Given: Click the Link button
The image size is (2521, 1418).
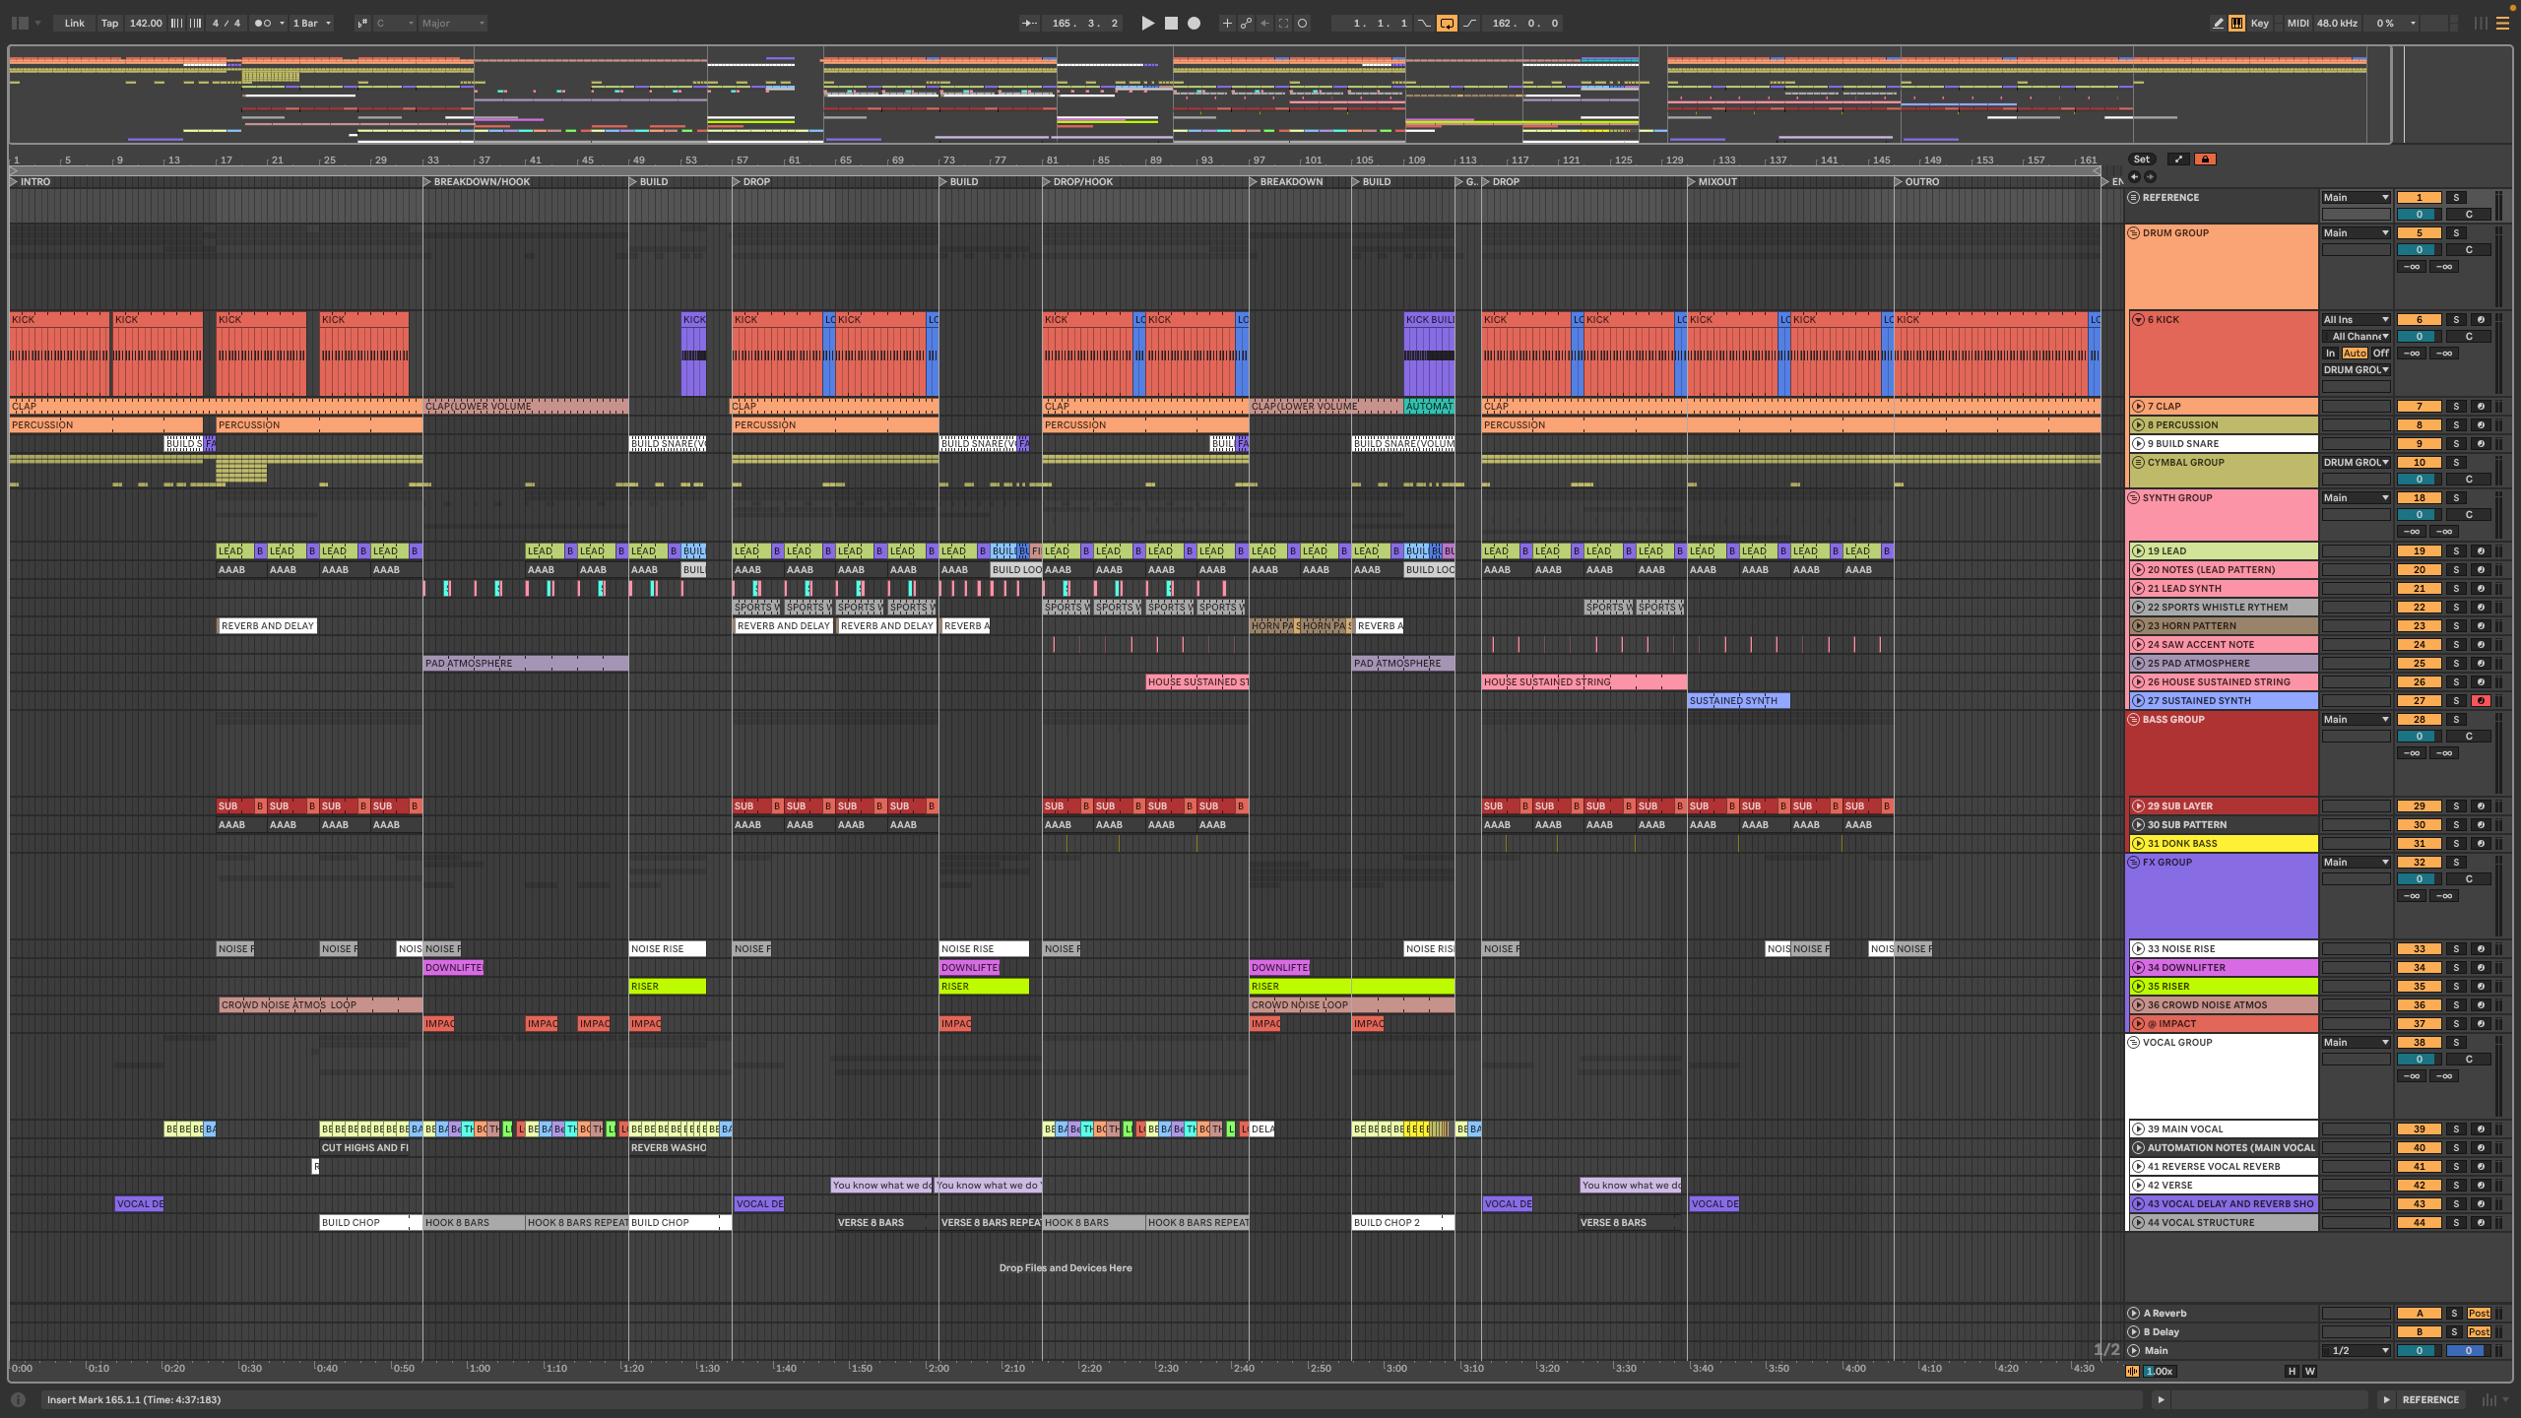Looking at the screenshot, I should coord(75,23).
